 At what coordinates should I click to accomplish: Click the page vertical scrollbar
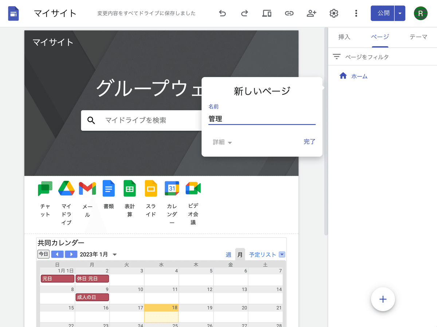coord(326,131)
